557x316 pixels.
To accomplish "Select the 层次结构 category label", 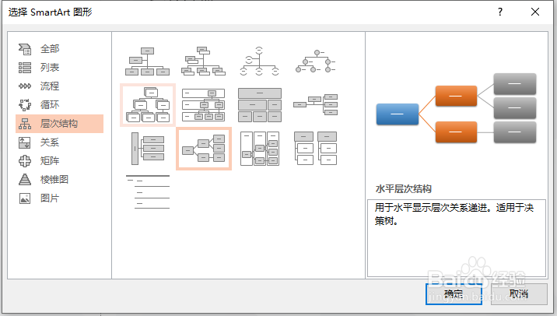I will (59, 124).
